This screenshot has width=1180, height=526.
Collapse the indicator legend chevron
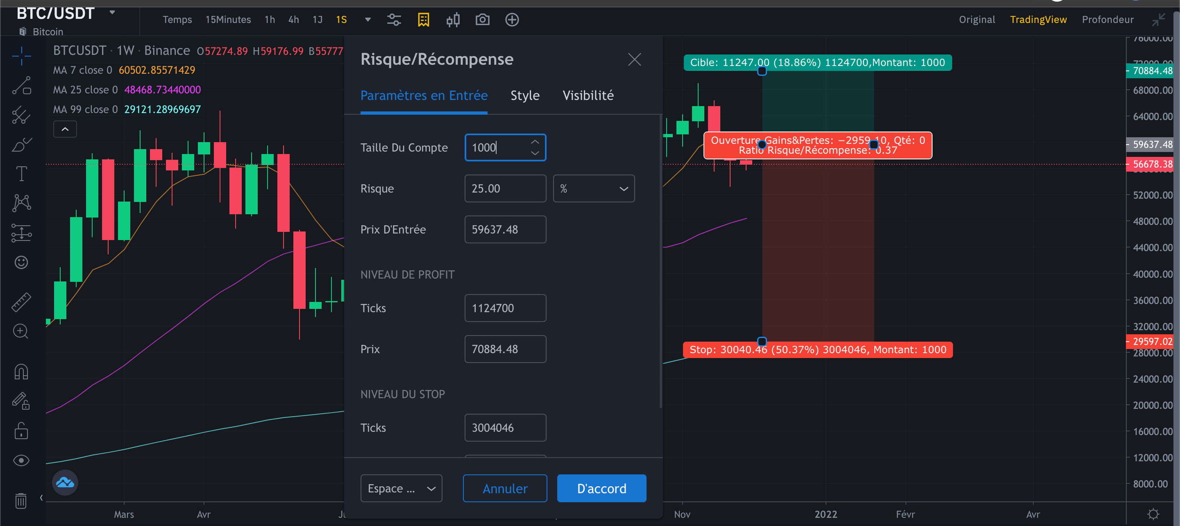tap(65, 129)
